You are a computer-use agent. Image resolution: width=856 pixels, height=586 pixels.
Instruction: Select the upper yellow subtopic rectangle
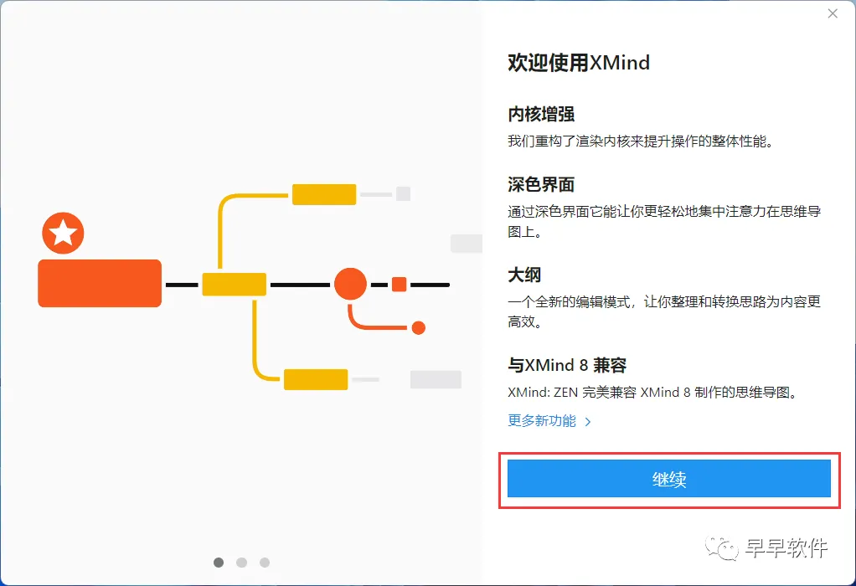[x=324, y=194]
